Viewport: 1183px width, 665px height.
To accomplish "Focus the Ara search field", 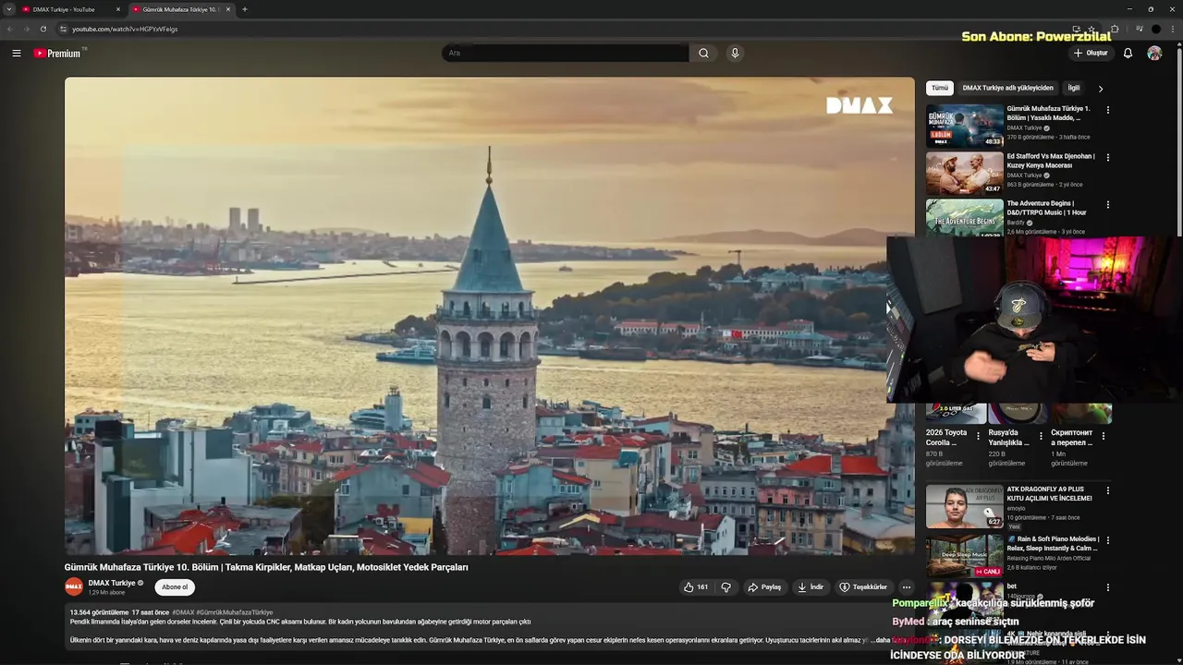I will [x=566, y=53].
